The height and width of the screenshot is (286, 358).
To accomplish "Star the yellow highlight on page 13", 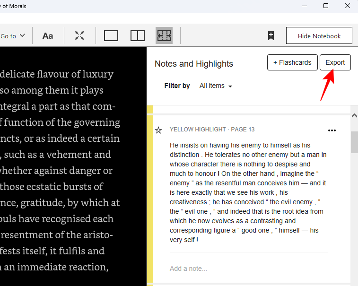I will [x=158, y=130].
